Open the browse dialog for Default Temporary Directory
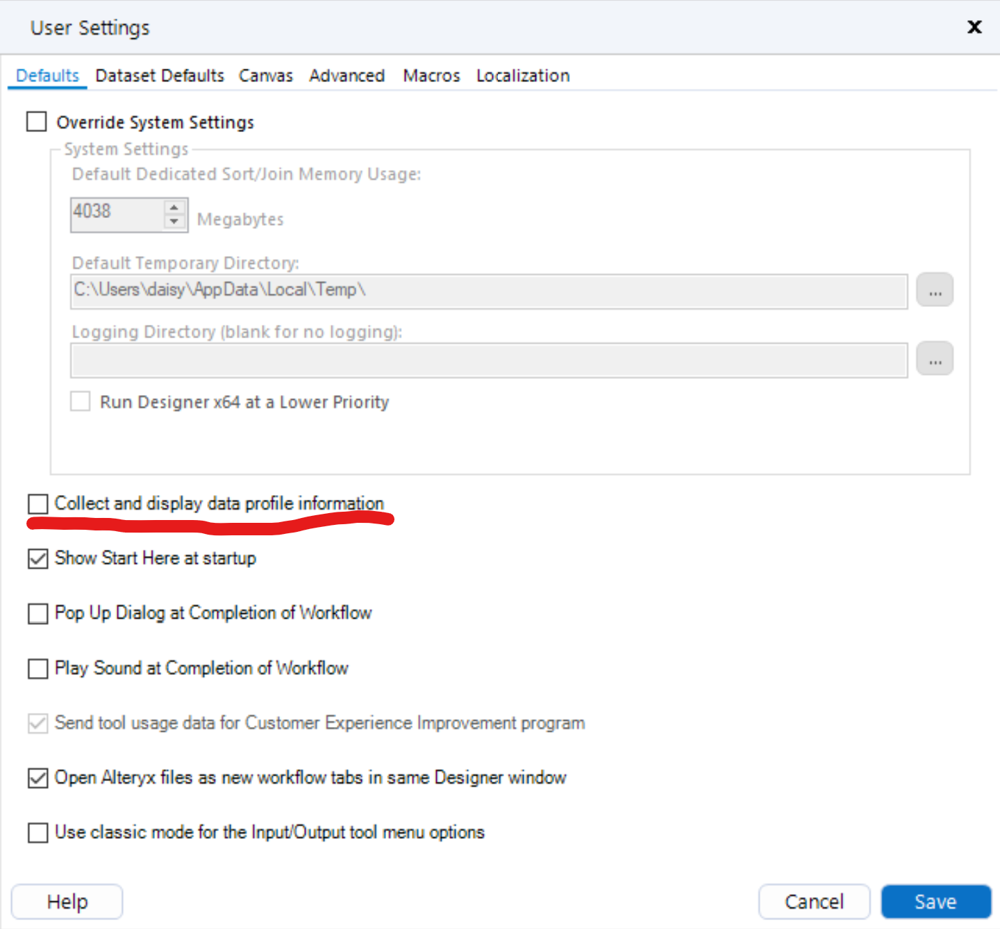1000x929 pixels. pos(935,290)
